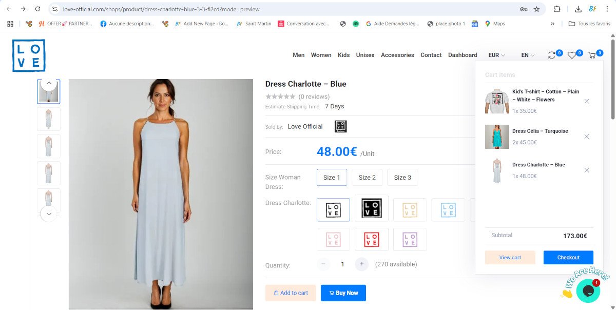
Task: Choose Size 1 option
Action: [332, 178]
